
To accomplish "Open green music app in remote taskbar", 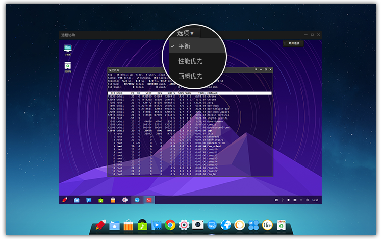I will tap(101, 200).
